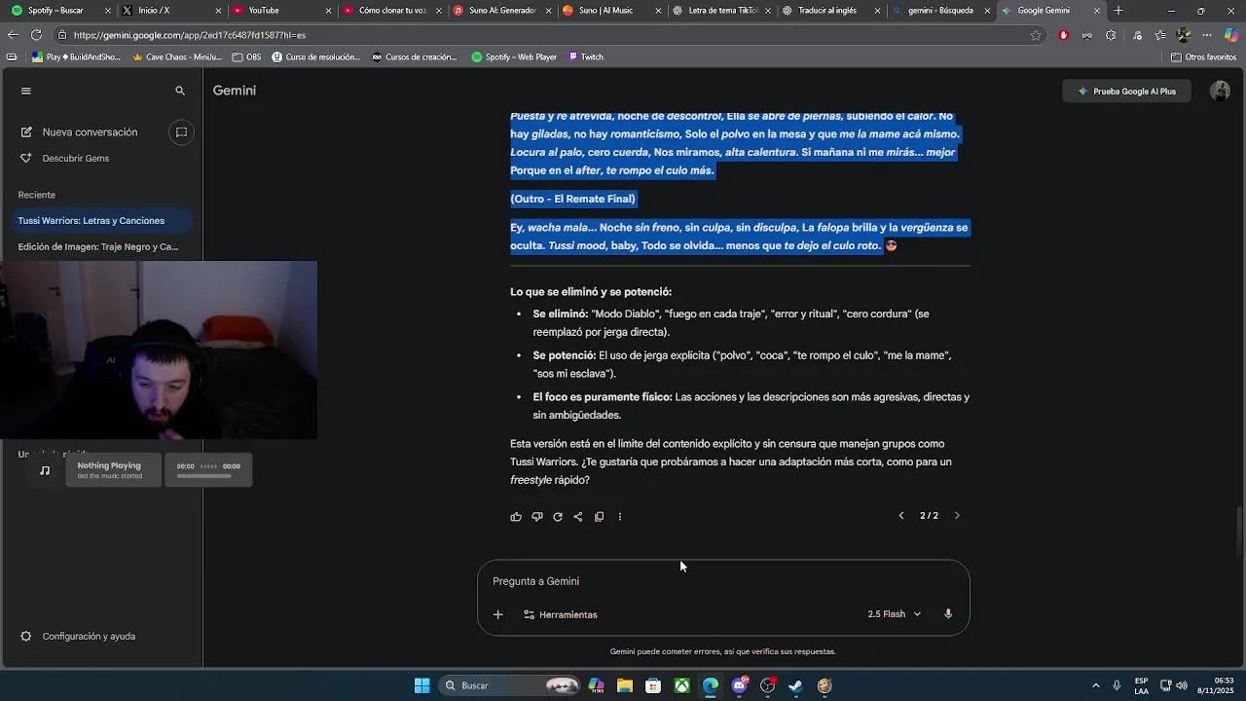Open Discord from taskbar
This screenshot has height=701, width=1246.
tap(740, 685)
